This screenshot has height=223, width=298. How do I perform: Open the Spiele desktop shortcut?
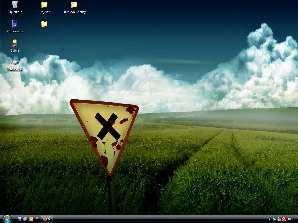click(x=15, y=43)
